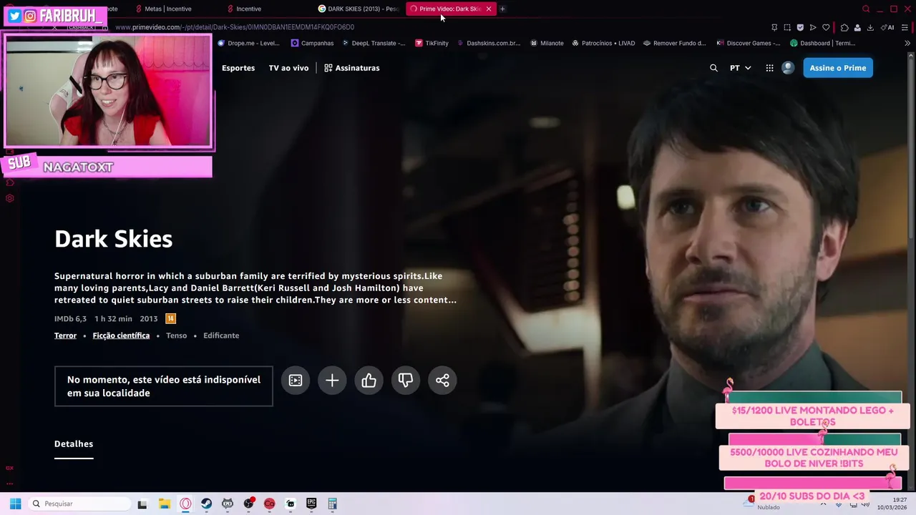Switch to DARK SKIES (2013) Google tab
The width and height of the screenshot is (916, 515).
coord(358,9)
